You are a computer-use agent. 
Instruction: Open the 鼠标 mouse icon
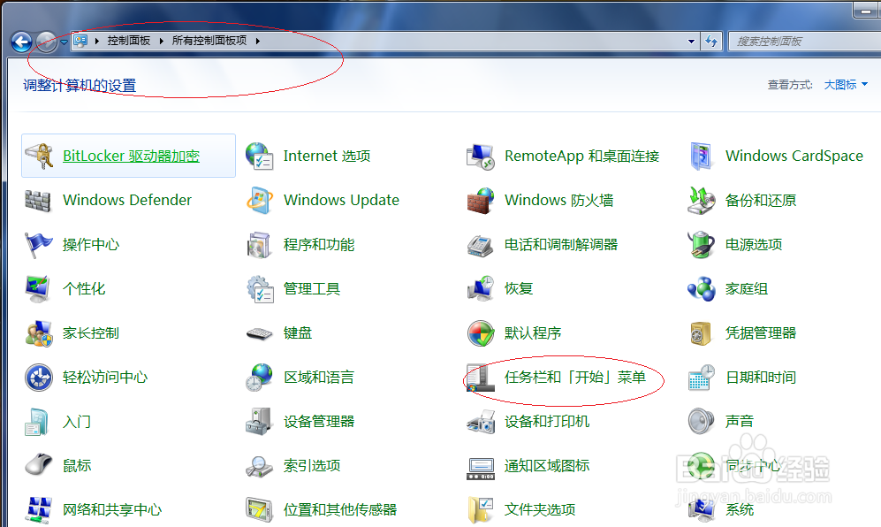(x=38, y=466)
